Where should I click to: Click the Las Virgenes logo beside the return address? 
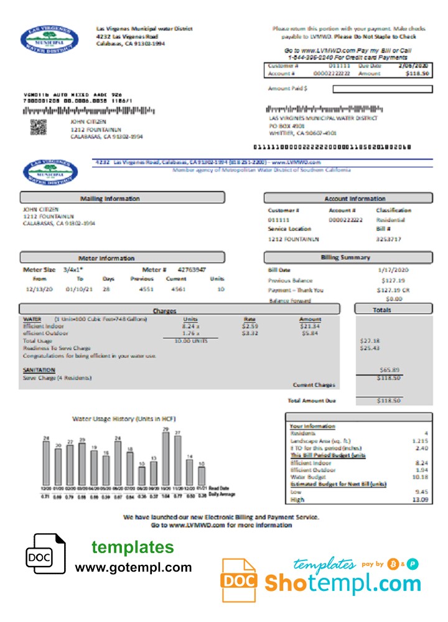click(x=49, y=40)
